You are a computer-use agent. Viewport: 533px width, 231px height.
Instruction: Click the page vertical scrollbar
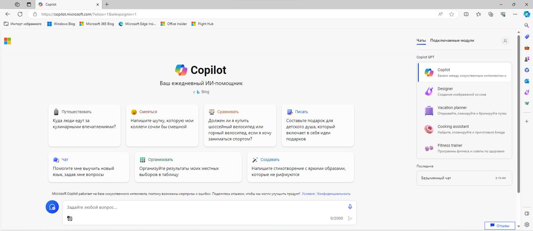click(x=518, y=113)
